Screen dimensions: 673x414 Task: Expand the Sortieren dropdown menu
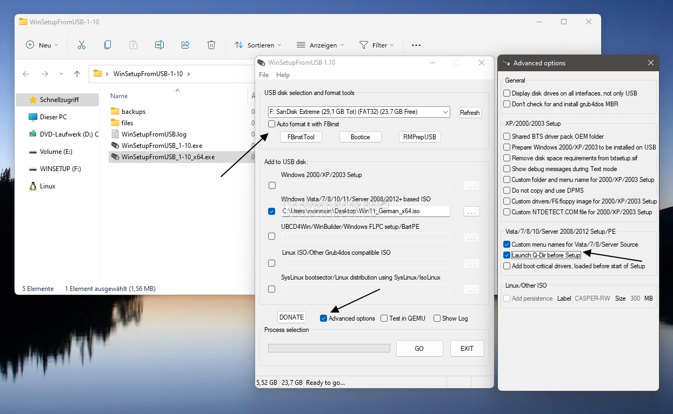click(x=258, y=45)
